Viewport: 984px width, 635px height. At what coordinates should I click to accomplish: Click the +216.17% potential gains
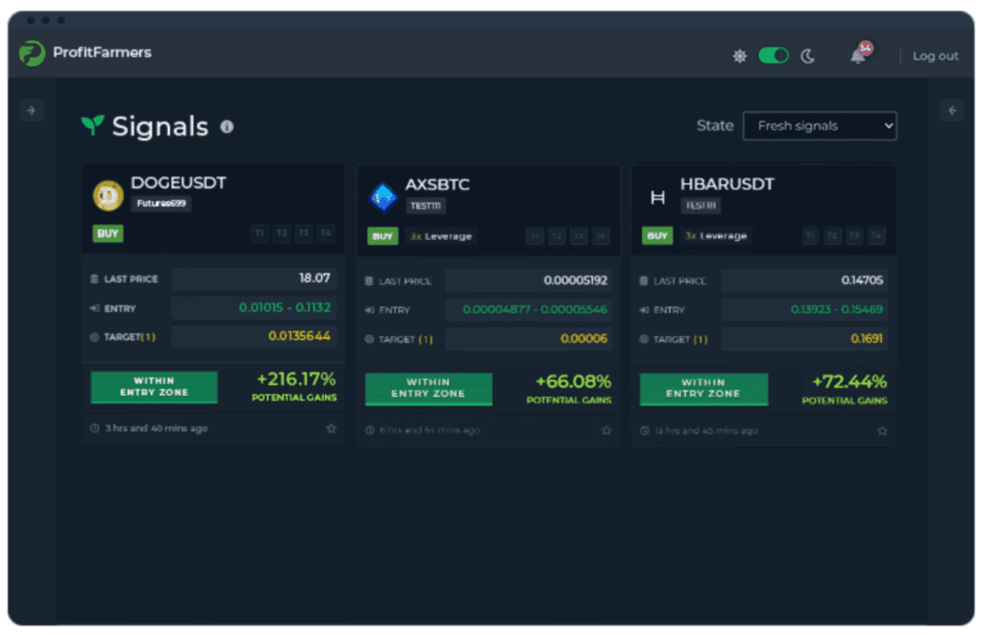click(x=296, y=379)
